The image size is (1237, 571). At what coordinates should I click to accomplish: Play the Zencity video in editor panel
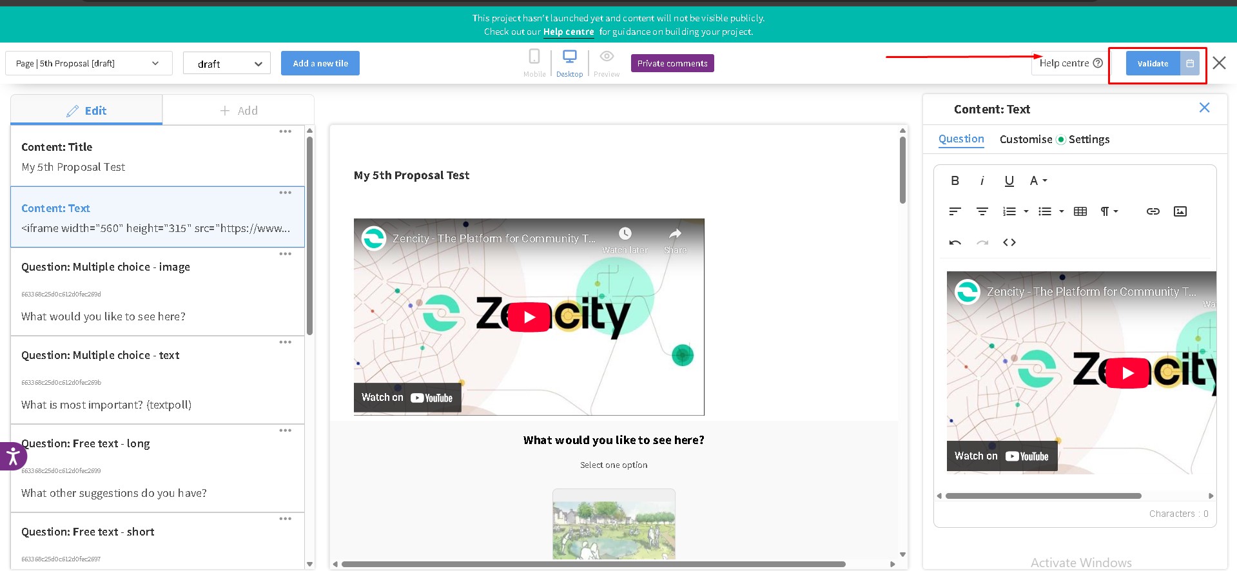click(1127, 373)
